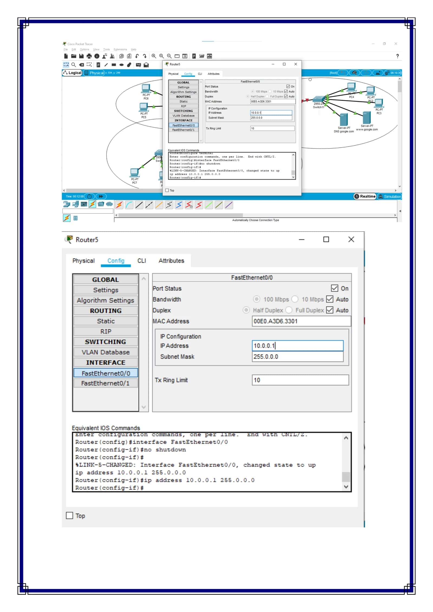Click the Open file folder toolbar icon
The image size is (433, 612).
pos(74,56)
